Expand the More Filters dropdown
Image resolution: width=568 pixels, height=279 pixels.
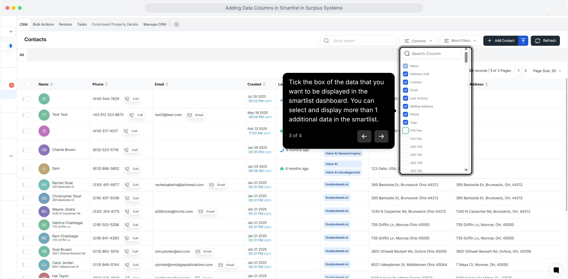pyautogui.click(x=460, y=41)
